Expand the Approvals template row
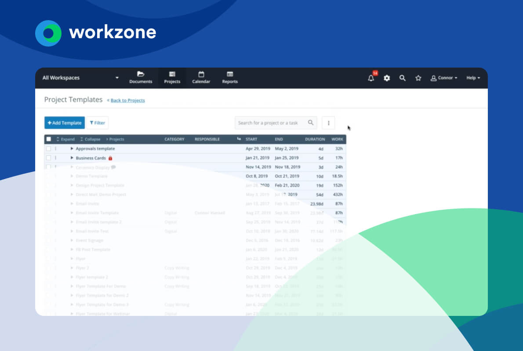523x351 pixels. (x=72, y=149)
